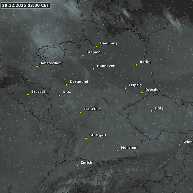Viewport: 193px width, 193px height.
Task: Click the München yellow city marker
Action: tap(117, 151)
